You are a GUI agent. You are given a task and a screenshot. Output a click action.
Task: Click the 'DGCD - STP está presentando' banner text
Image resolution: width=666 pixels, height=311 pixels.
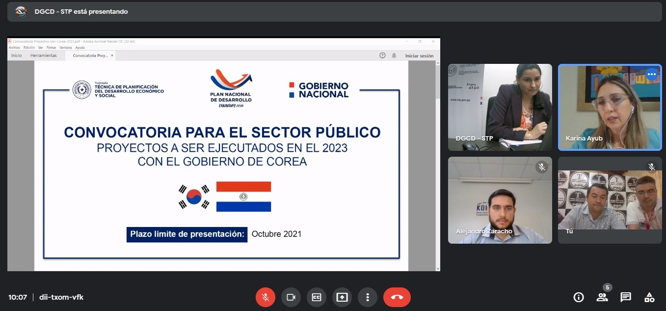81,11
